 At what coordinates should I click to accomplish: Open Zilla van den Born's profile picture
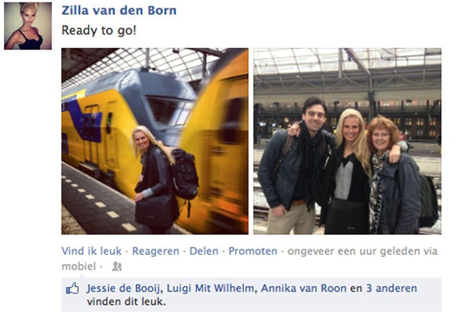pos(28,26)
